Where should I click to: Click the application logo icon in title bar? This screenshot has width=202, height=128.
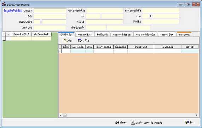pos(4,4)
